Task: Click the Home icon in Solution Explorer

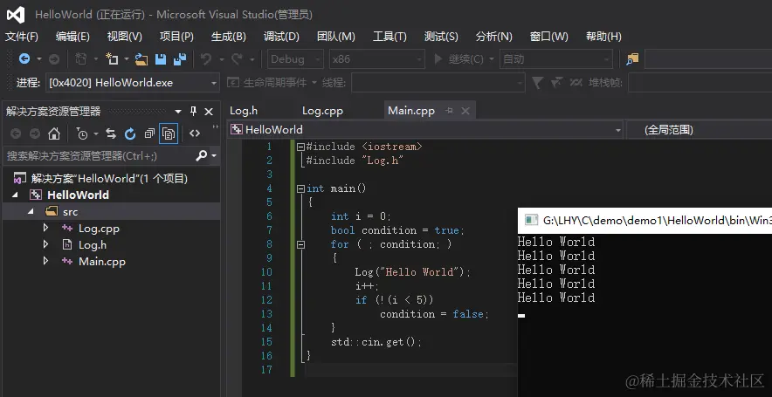Action: [x=53, y=133]
